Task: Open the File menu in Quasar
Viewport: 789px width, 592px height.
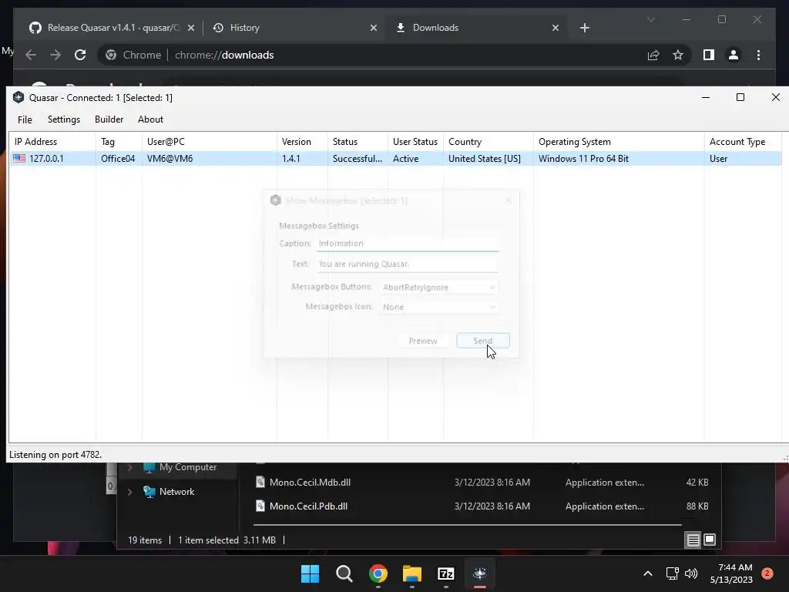Action: [25, 119]
